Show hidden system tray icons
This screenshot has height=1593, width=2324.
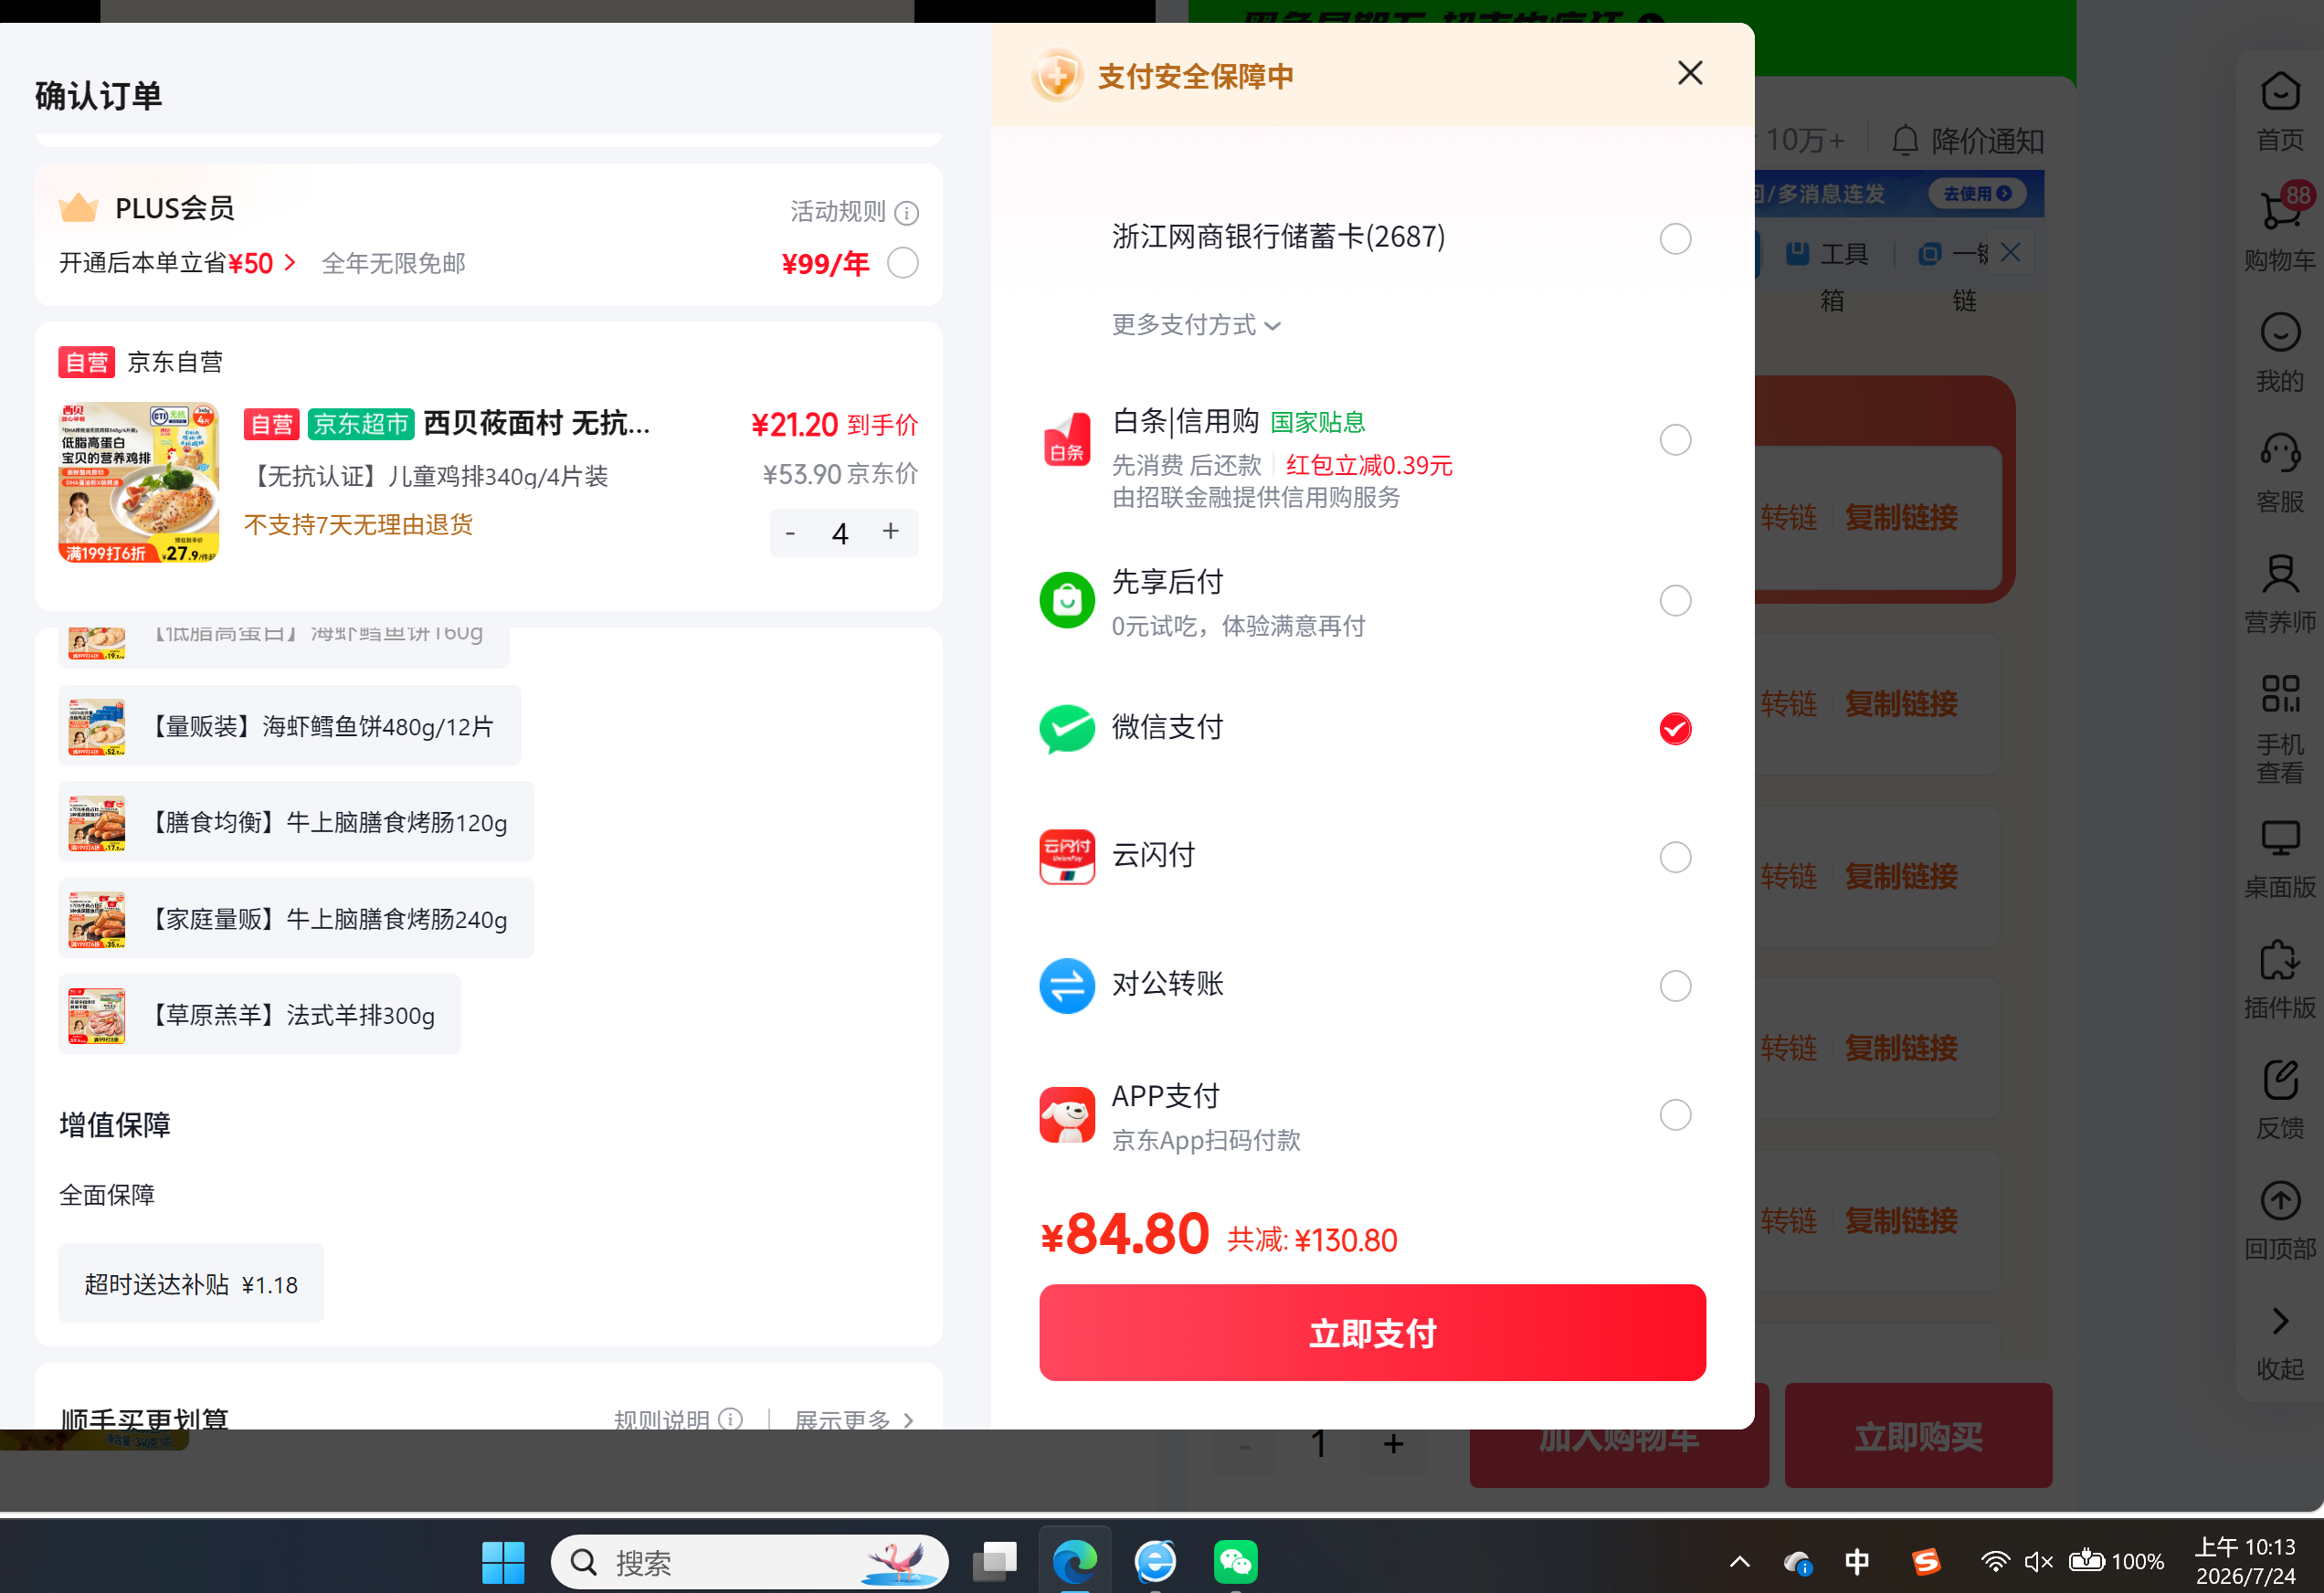click(x=1739, y=1562)
